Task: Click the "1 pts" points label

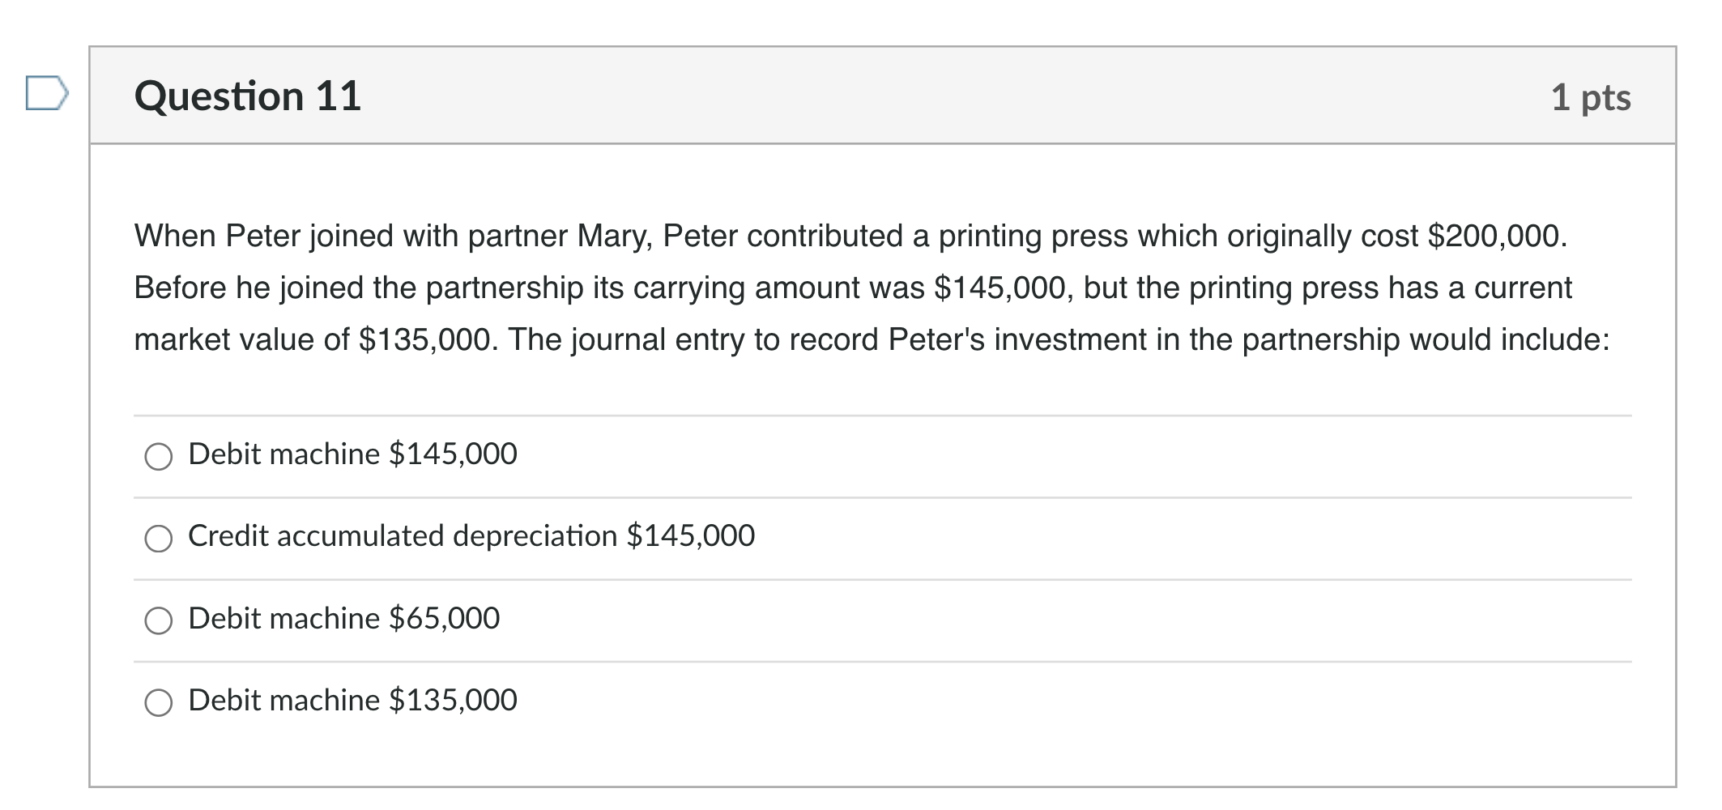Action: 1590,97
